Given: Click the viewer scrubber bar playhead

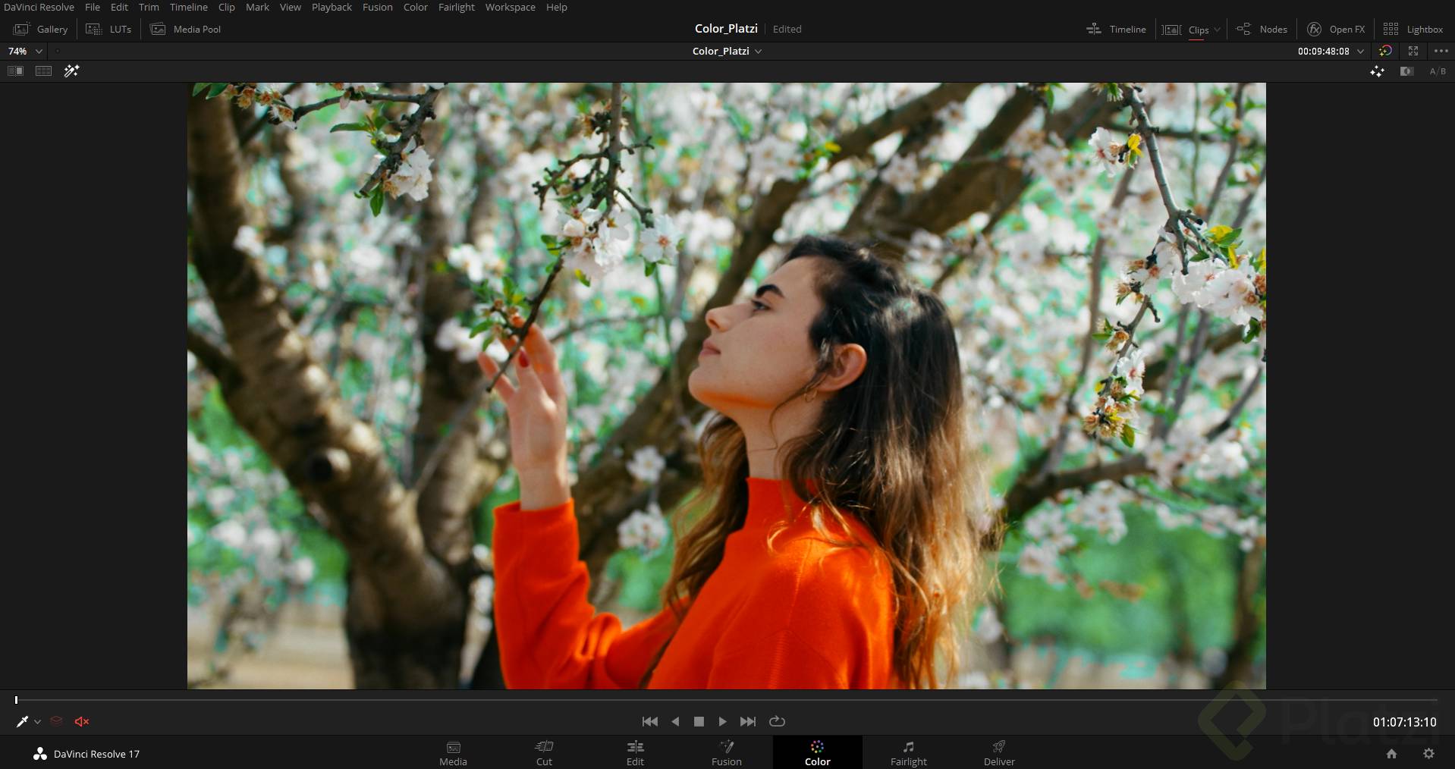Looking at the screenshot, I should (x=16, y=700).
